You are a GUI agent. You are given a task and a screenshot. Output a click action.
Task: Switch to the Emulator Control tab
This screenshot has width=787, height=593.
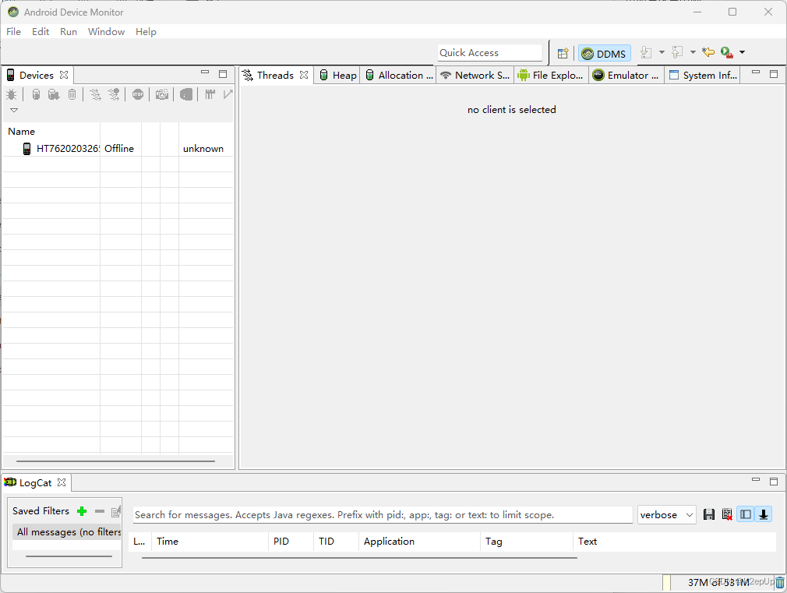[x=626, y=76]
